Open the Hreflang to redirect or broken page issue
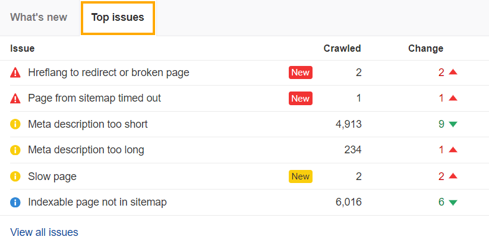This screenshot has height=246, width=489. coord(109,72)
